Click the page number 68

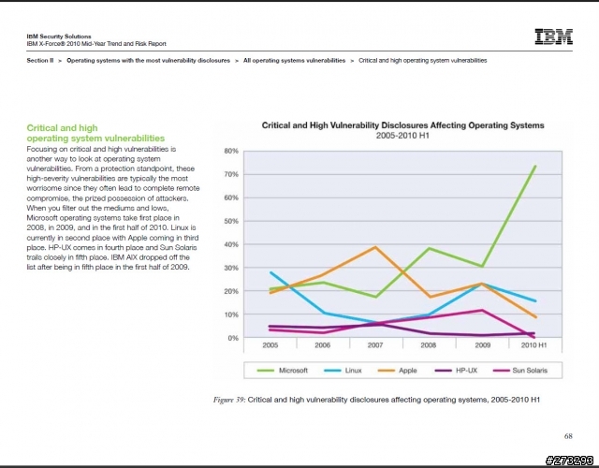click(568, 436)
